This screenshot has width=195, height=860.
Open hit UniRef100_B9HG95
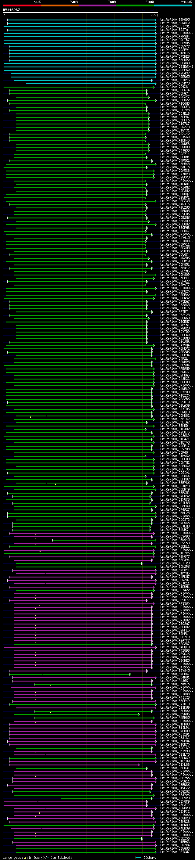tap(175, 20)
